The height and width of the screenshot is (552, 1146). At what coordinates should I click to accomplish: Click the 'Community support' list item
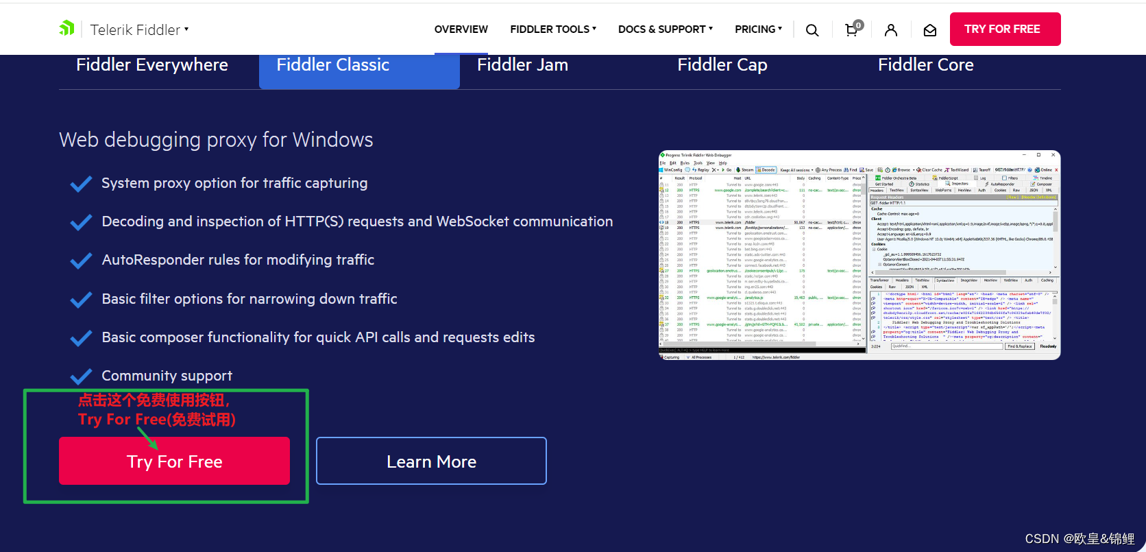pyautogui.click(x=167, y=376)
